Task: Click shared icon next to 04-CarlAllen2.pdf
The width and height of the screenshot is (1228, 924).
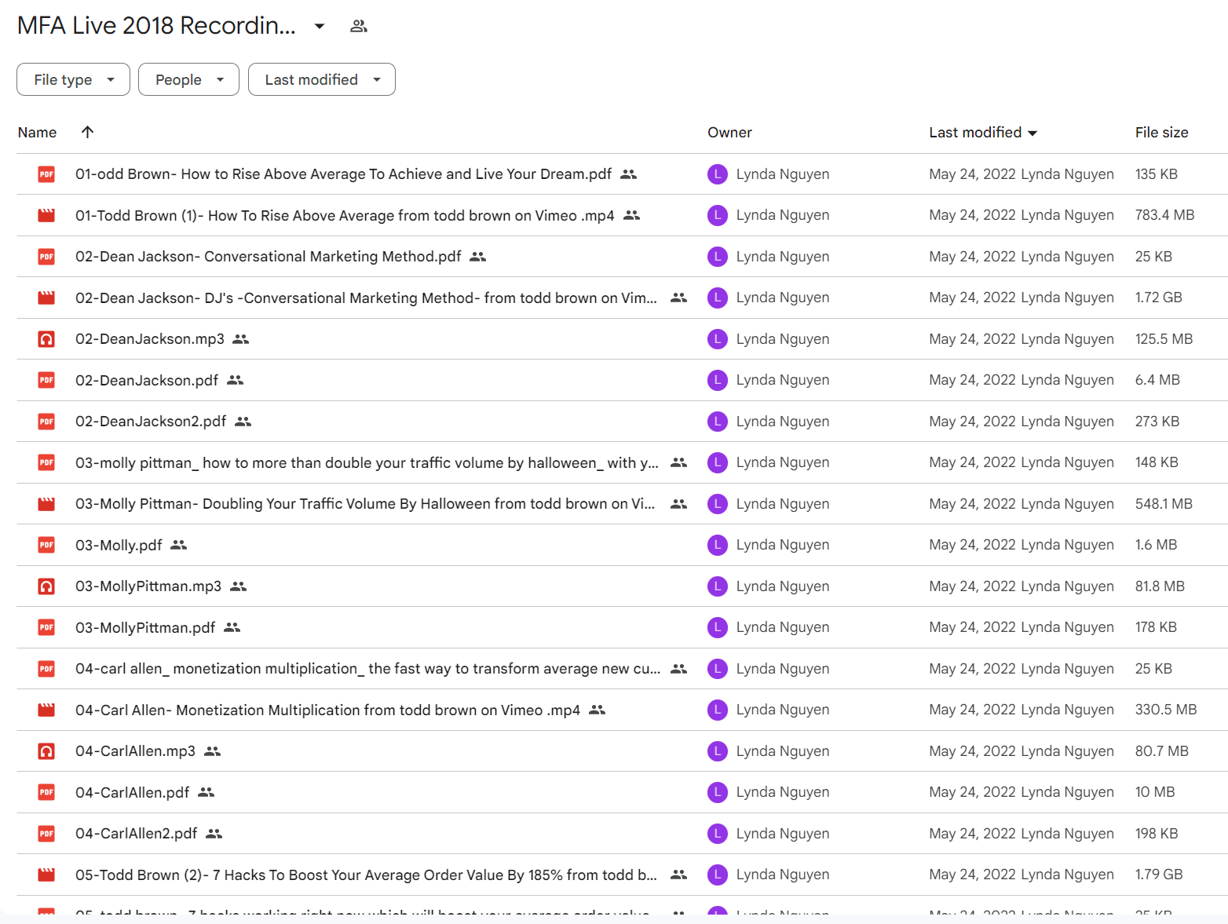Action: [214, 834]
